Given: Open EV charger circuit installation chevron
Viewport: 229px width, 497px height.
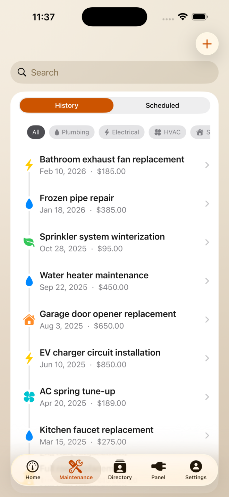Looking at the screenshot, I should (x=207, y=358).
